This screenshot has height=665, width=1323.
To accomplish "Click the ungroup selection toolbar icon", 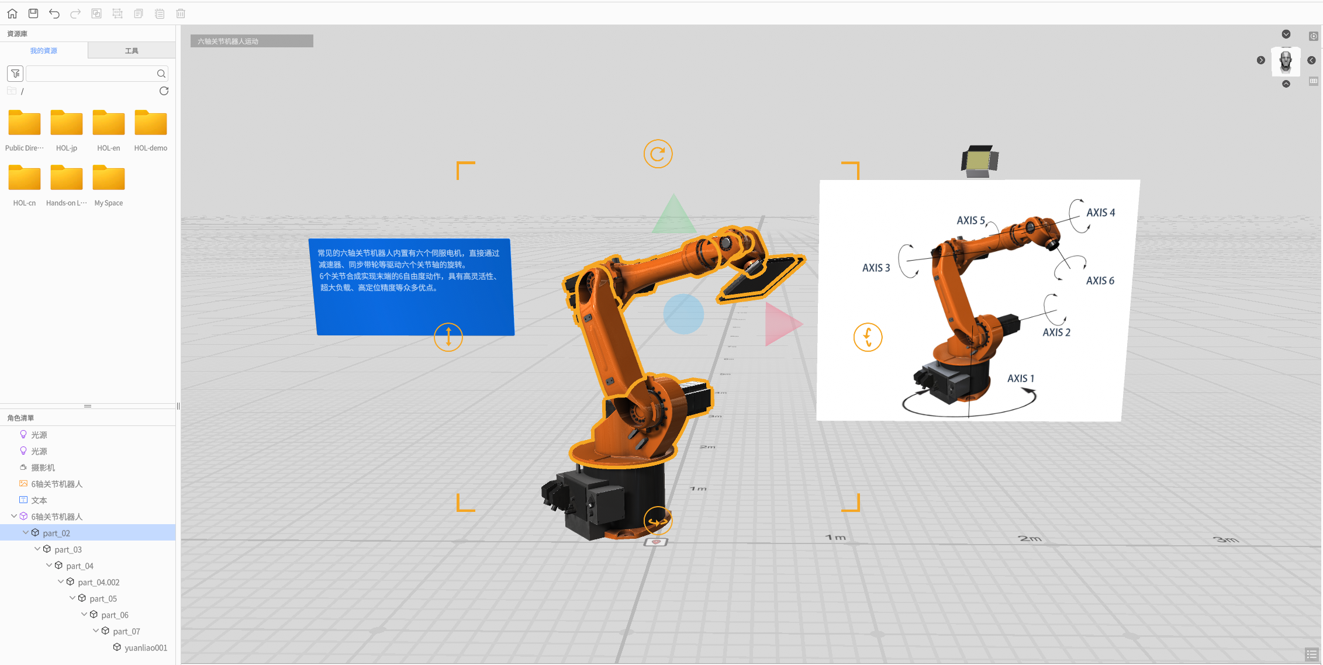I will [x=118, y=13].
